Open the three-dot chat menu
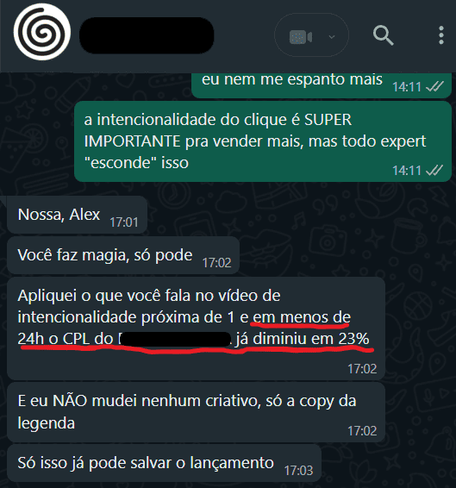 [x=441, y=35]
